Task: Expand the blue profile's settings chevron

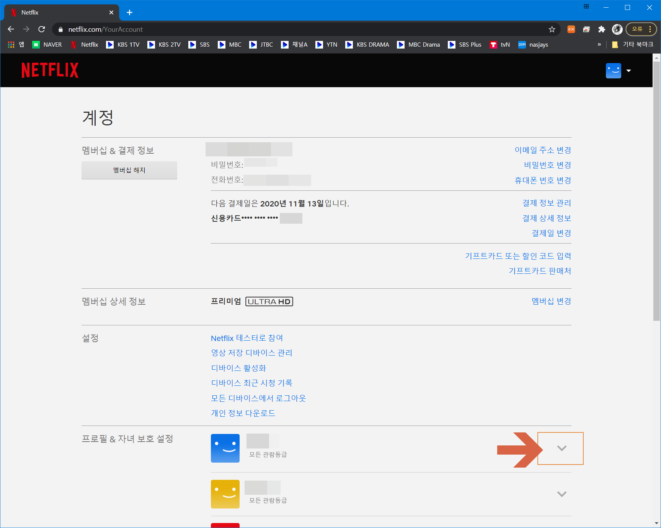Action: coord(561,448)
